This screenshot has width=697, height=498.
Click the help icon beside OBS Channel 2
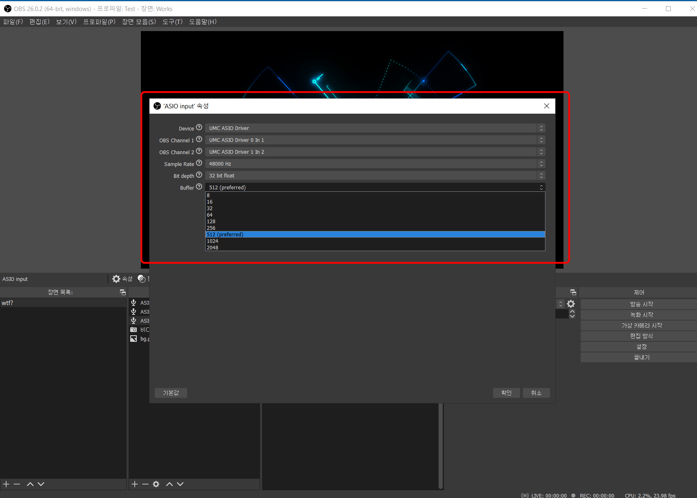199,151
